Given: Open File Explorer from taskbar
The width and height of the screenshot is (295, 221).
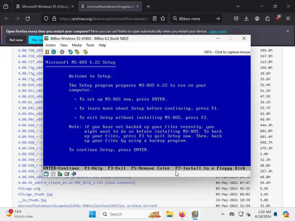Looking at the screenshot, I should coord(169,214).
